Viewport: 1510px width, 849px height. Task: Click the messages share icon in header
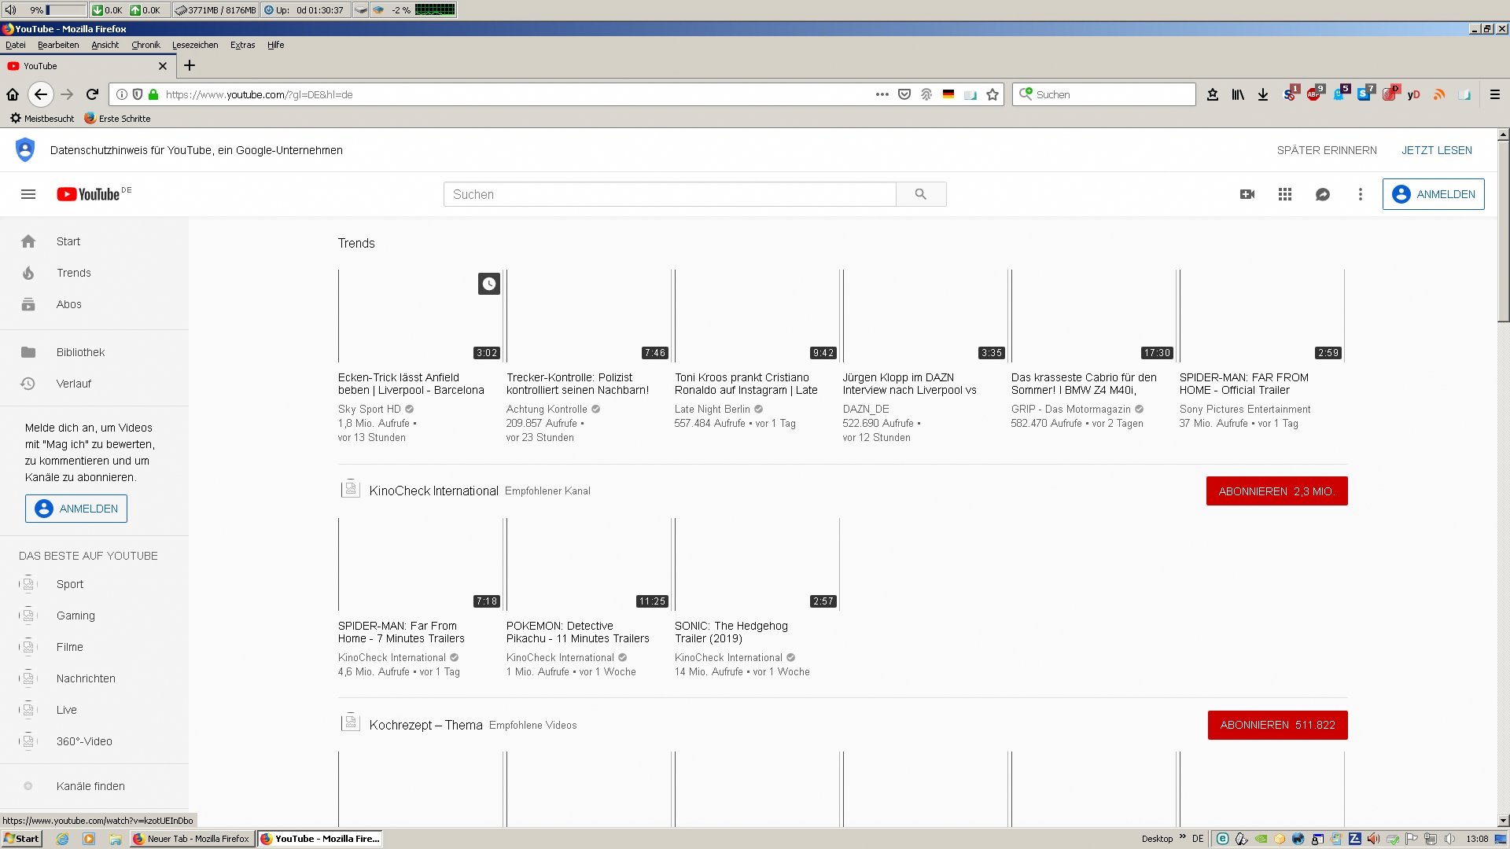coord(1323,194)
